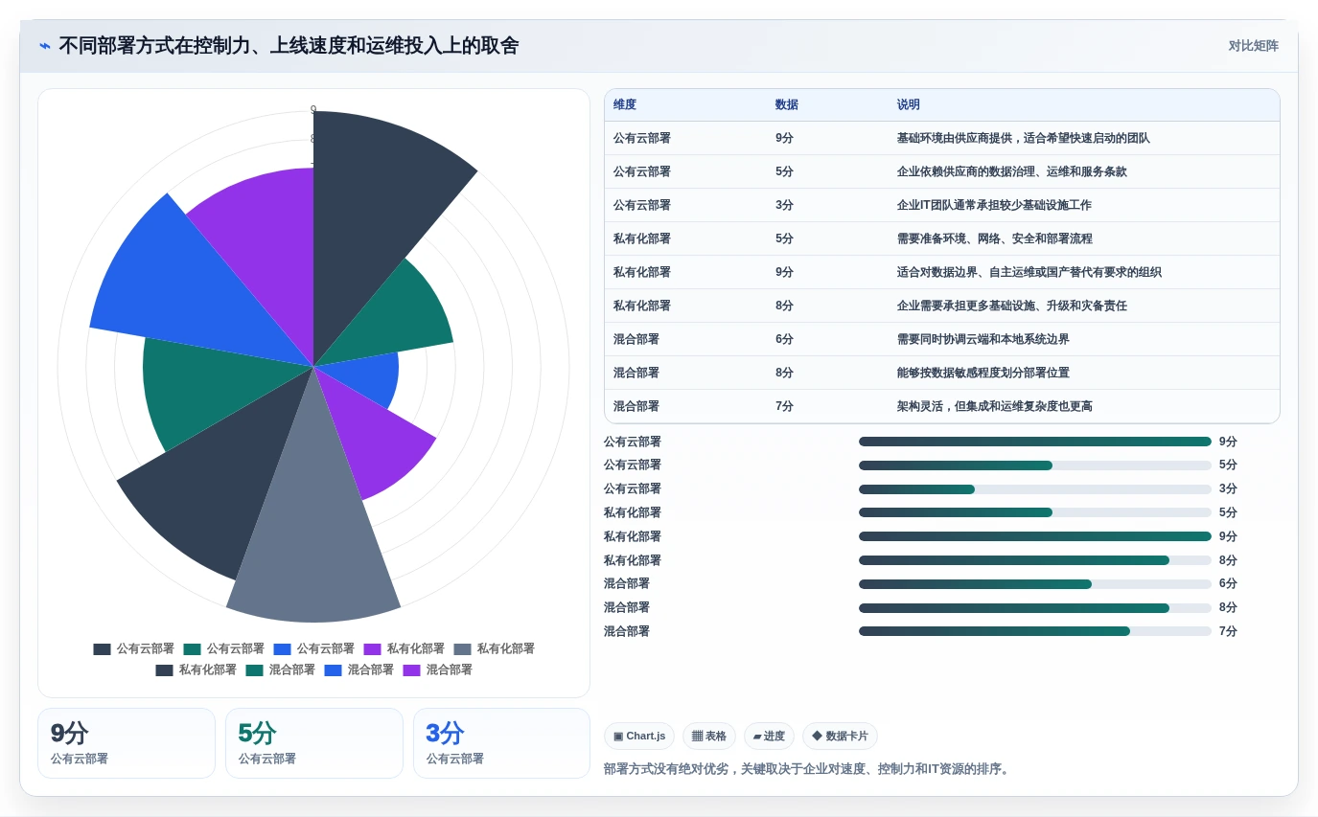Select text 能够按数据敏感程度划分部署位置
This screenshot has height=817, width=1318.
(x=983, y=373)
